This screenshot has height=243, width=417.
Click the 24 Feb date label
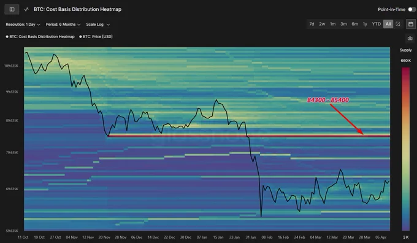pyautogui.click(x=299, y=237)
